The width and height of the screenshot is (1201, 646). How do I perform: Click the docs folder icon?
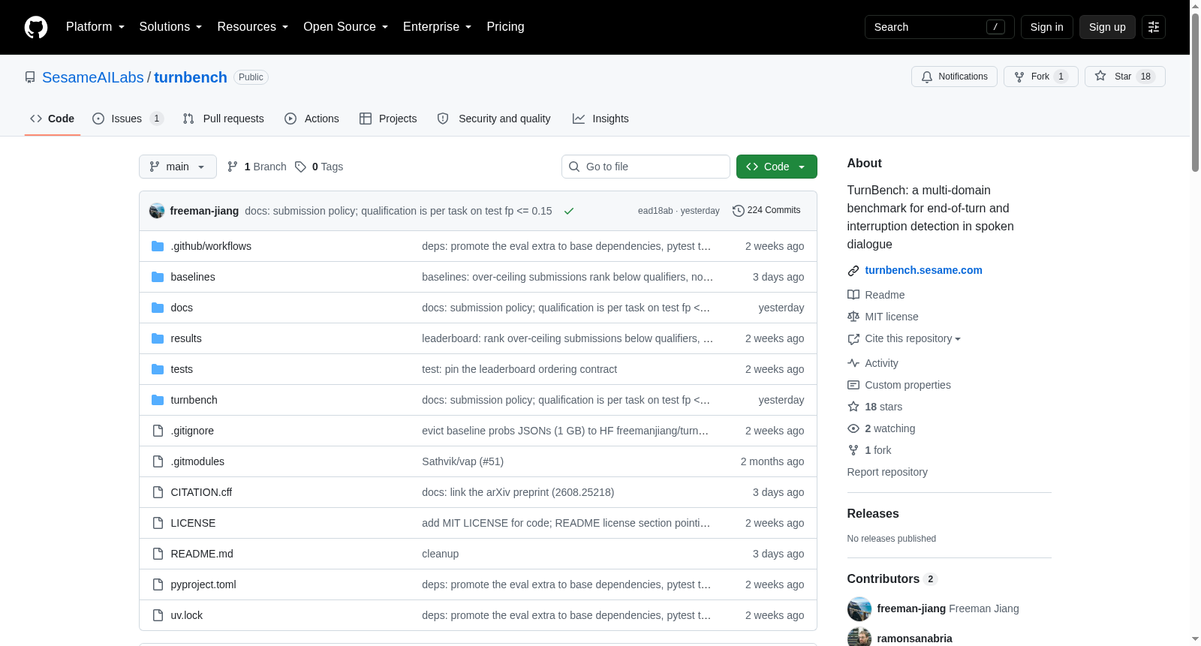point(158,308)
